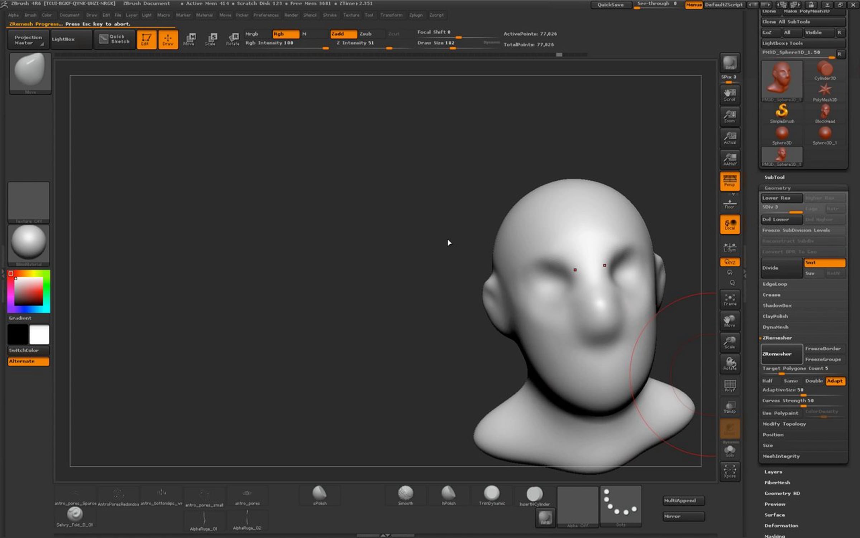Select the hPolish brush

[448, 495]
